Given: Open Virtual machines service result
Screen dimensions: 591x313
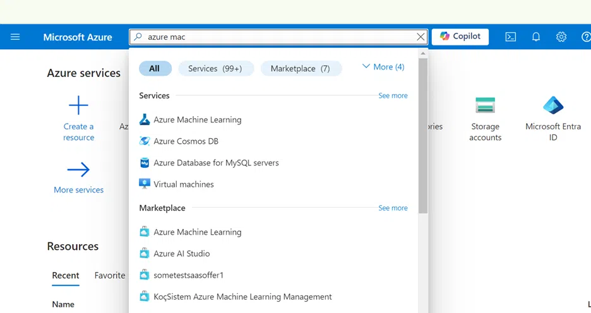Looking at the screenshot, I should pos(184,184).
